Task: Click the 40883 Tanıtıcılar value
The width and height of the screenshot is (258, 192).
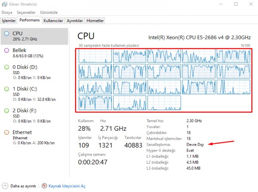Action: 133,145
